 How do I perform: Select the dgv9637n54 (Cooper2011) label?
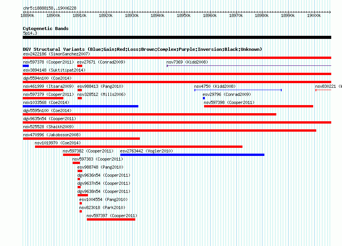pos(104,183)
